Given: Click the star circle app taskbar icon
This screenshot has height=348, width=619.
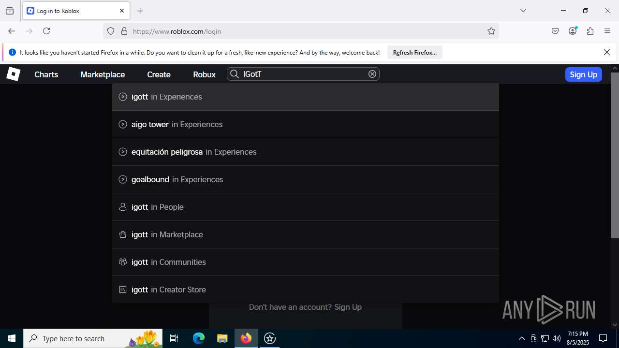Looking at the screenshot, I should point(270,338).
